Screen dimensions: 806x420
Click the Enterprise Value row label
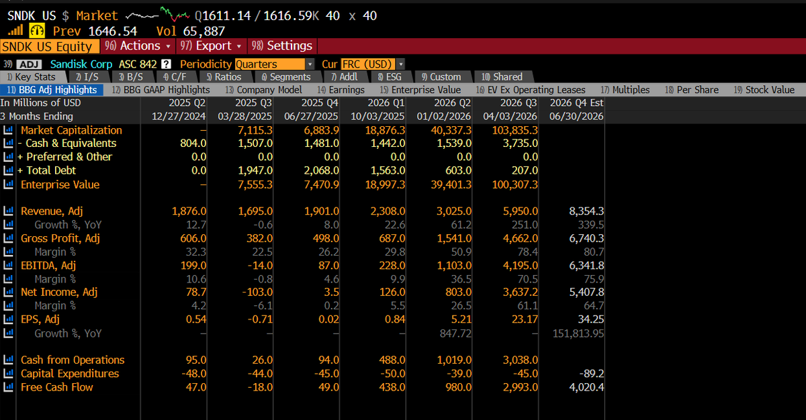[60, 185]
